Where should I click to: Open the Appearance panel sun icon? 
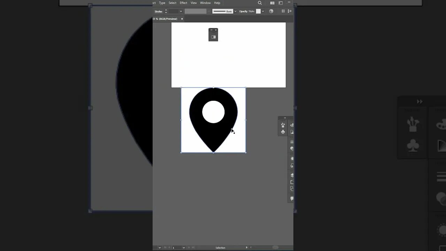(x=292, y=159)
